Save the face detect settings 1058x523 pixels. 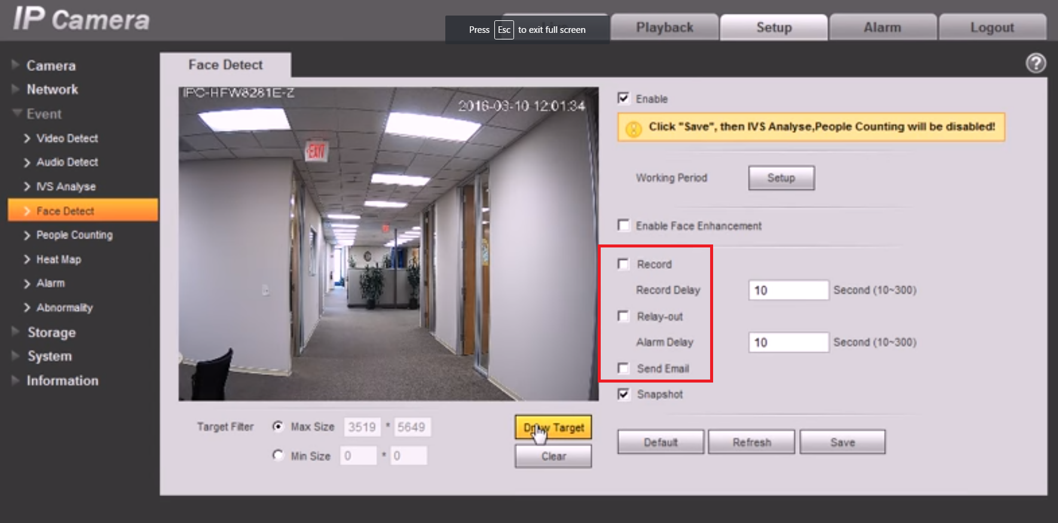[843, 442]
